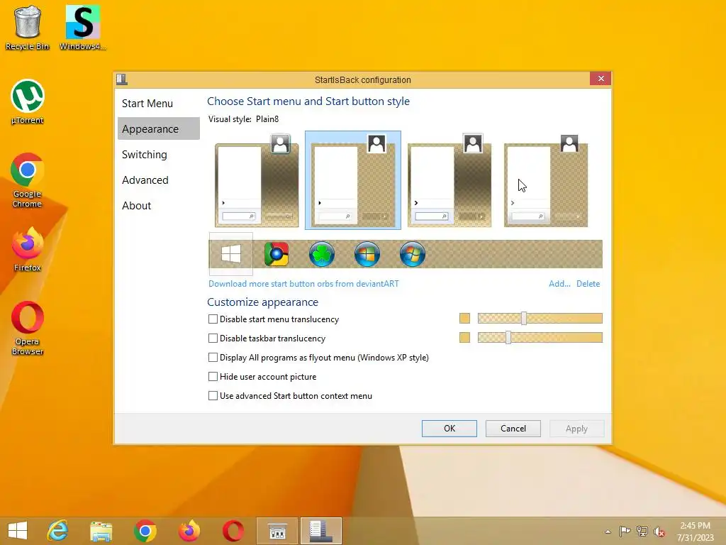Launch Opera from the taskbar
The image size is (726, 545).
point(233,531)
